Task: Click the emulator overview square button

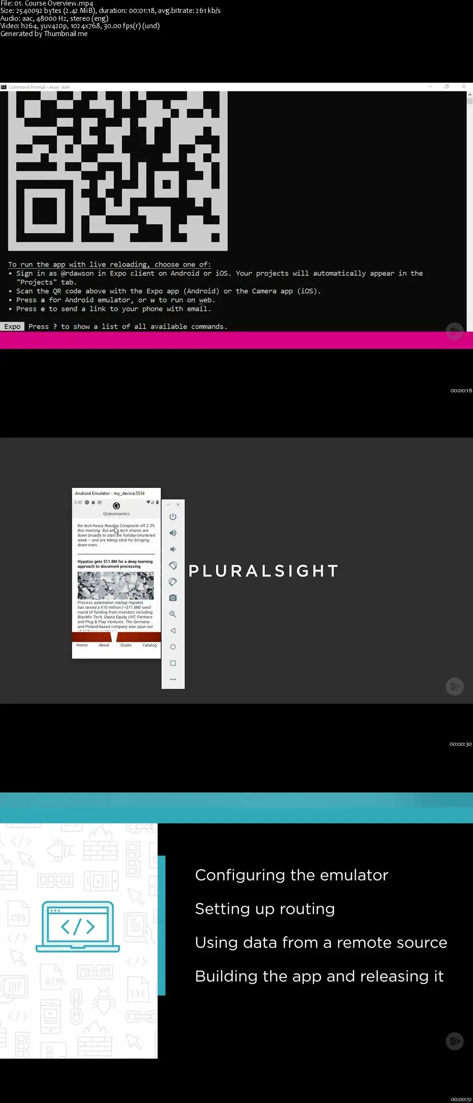Action: [x=173, y=663]
